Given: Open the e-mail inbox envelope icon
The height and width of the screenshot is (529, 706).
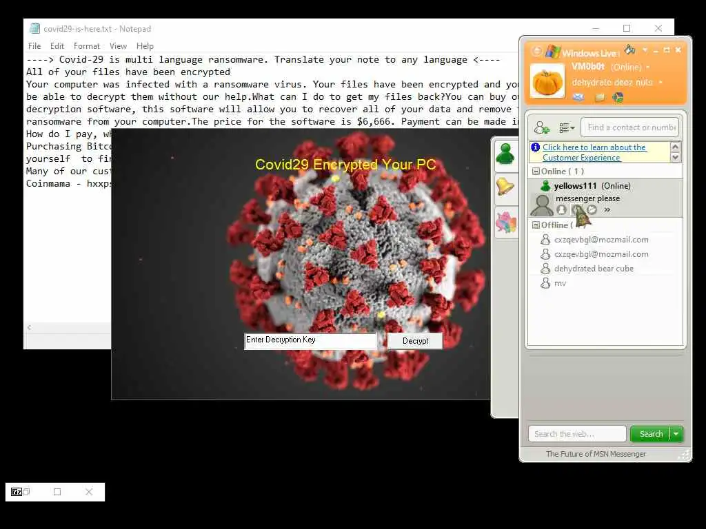Looking at the screenshot, I should (578, 97).
